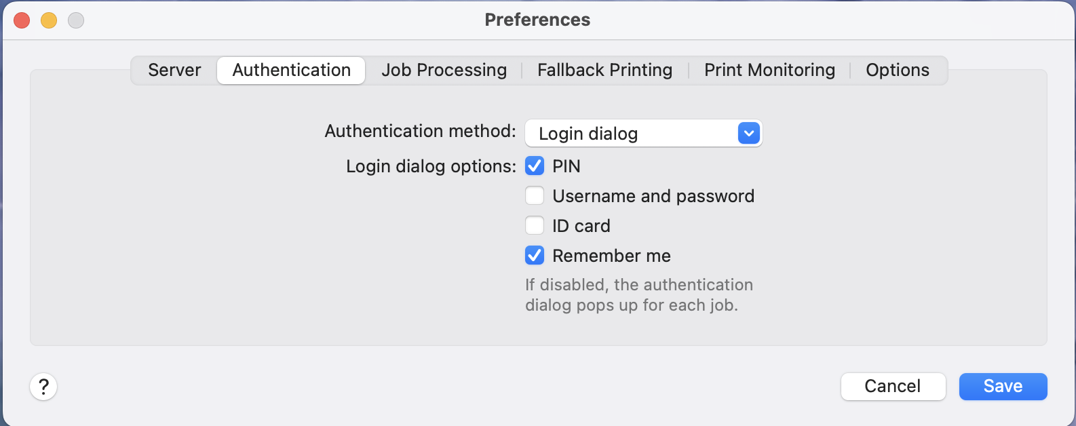This screenshot has width=1076, height=426.
Task: Enable Username and password login
Action: (535, 196)
